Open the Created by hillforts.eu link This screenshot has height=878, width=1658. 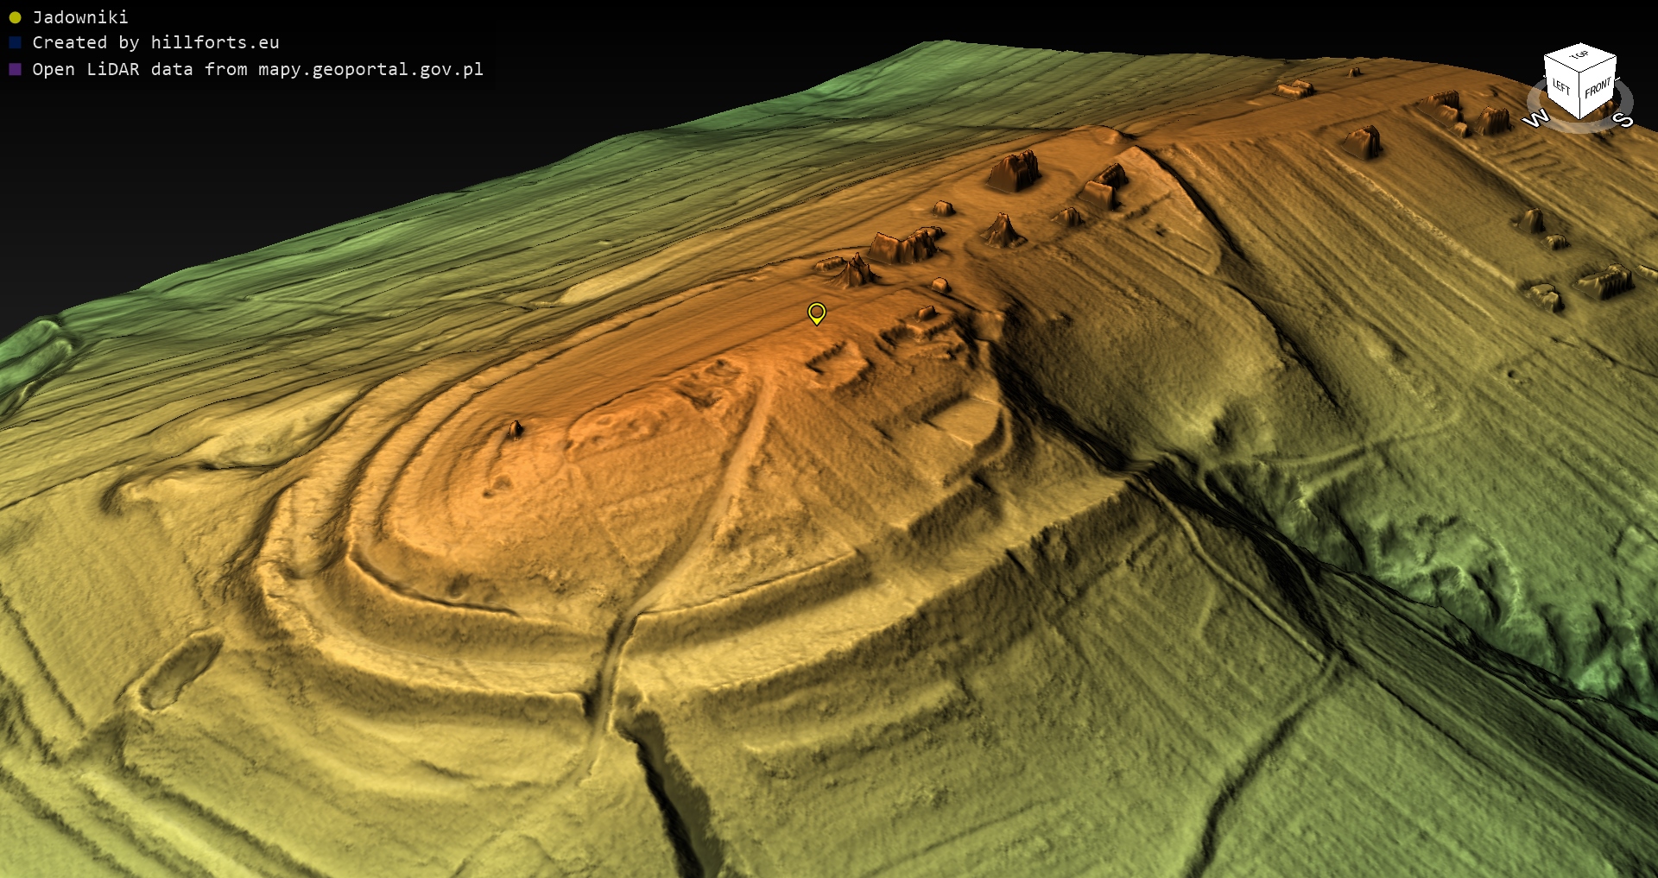[x=155, y=42]
